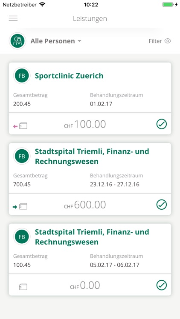Click the dropdown arrow beside Alle Personen
The width and height of the screenshot is (180, 319).
(79, 41)
